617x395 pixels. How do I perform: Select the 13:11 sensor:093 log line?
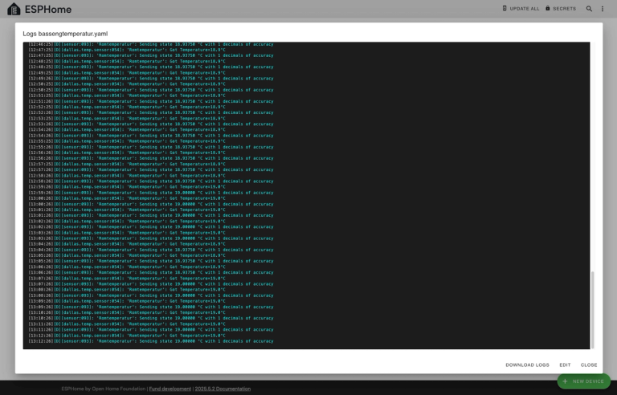click(151, 330)
